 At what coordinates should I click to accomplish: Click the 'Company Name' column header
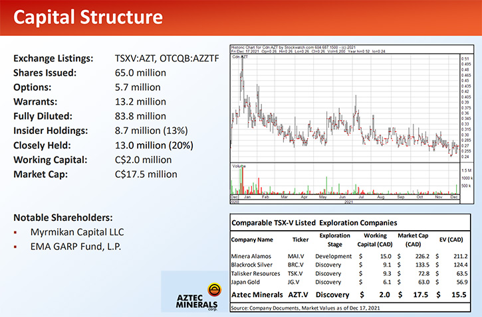pos(252,240)
